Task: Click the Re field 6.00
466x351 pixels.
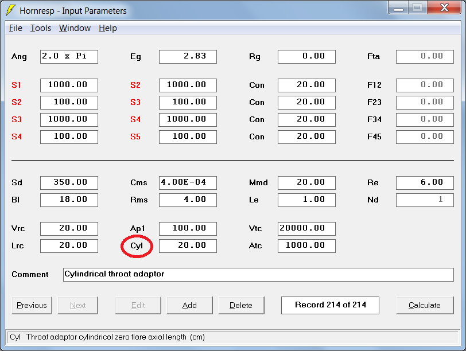Action: 425,182
